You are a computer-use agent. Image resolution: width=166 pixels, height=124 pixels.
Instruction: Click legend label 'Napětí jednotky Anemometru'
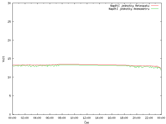click(129, 9)
